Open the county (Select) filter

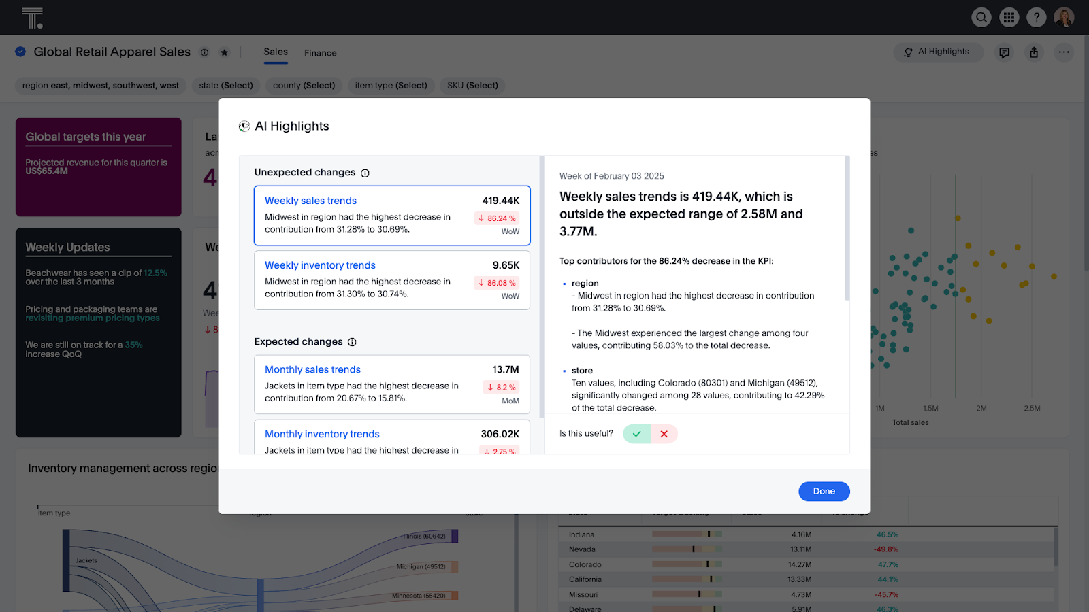[304, 85]
